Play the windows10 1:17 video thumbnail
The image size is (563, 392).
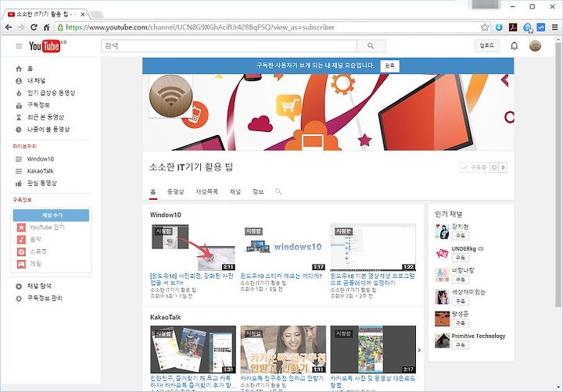tap(283, 248)
